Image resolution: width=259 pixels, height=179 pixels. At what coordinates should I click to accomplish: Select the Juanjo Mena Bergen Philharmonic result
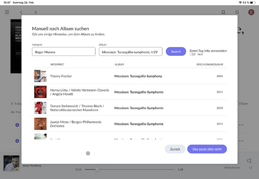[x=129, y=124]
